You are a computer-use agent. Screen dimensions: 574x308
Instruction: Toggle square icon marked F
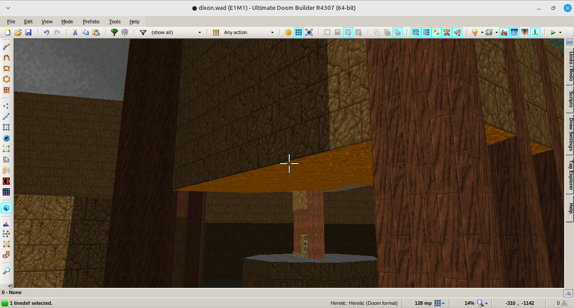[x=348, y=32]
